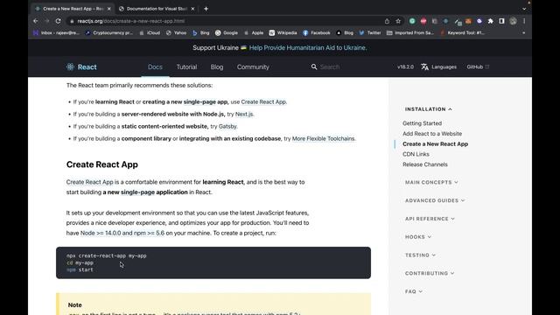The width and height of the screenshot is (560, 315).
Task: Open the Tutorial nav item
Action: [x=186, y=66]
